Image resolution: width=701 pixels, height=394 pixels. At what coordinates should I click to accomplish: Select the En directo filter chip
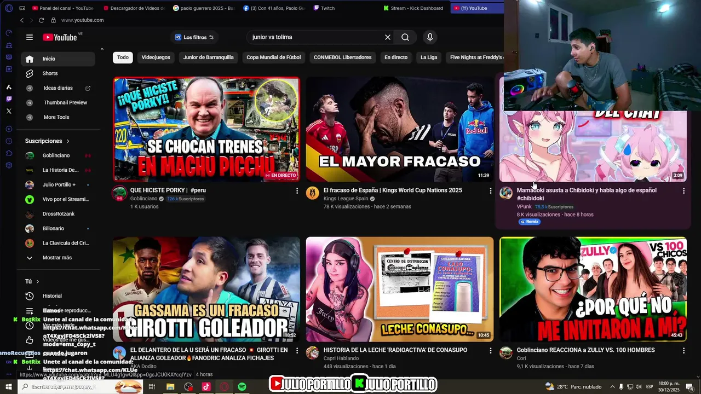[396, 57]
